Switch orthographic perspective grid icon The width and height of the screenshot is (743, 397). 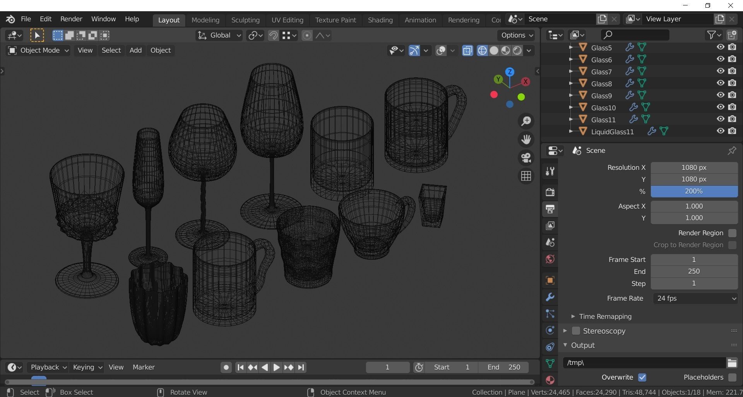(x=526, y=176)
